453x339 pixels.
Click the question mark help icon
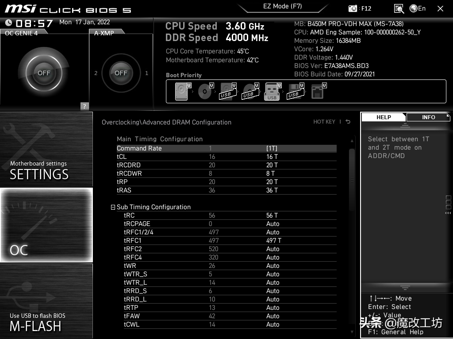point(84,106)
